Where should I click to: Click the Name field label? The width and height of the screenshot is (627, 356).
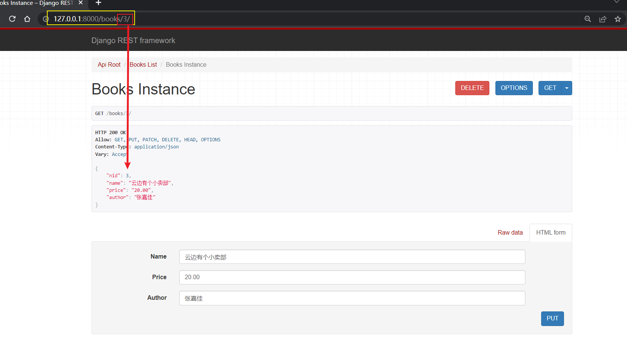click(x=159, y=257)
